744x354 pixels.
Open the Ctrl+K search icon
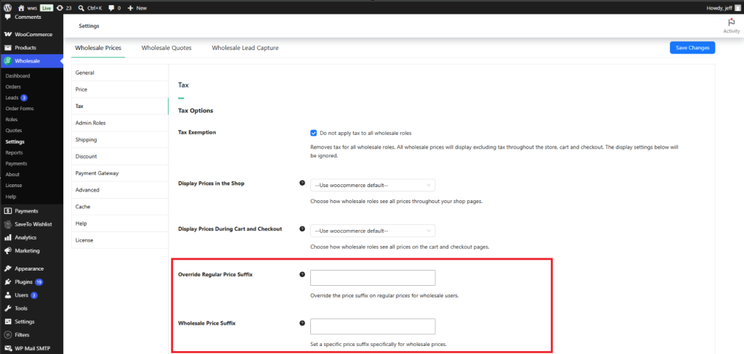tap(81, 8)
